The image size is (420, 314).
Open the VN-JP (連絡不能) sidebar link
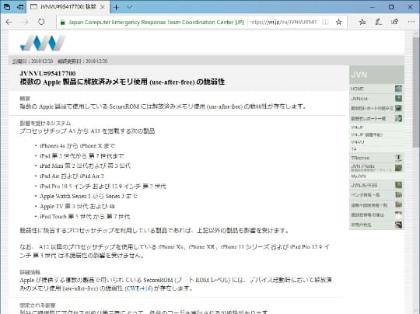tap(366, 134)
